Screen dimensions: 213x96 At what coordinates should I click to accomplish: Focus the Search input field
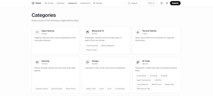tap(141, 3)
